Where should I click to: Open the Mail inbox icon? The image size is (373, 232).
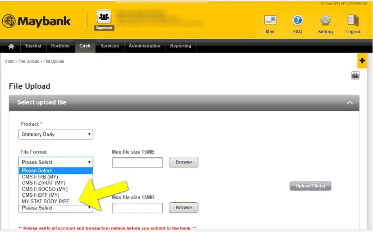point(270,20)
